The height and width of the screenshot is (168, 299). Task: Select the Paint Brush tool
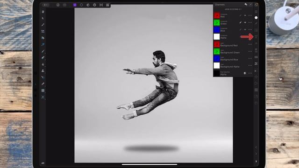point(43,51)
